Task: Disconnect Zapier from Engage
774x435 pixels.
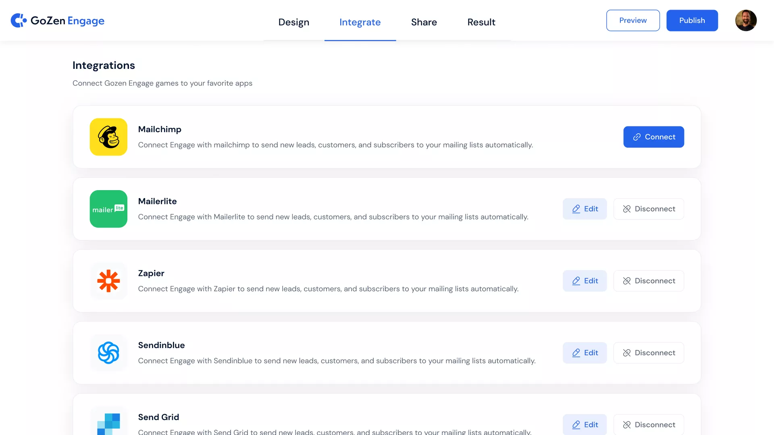Action: 648,281
